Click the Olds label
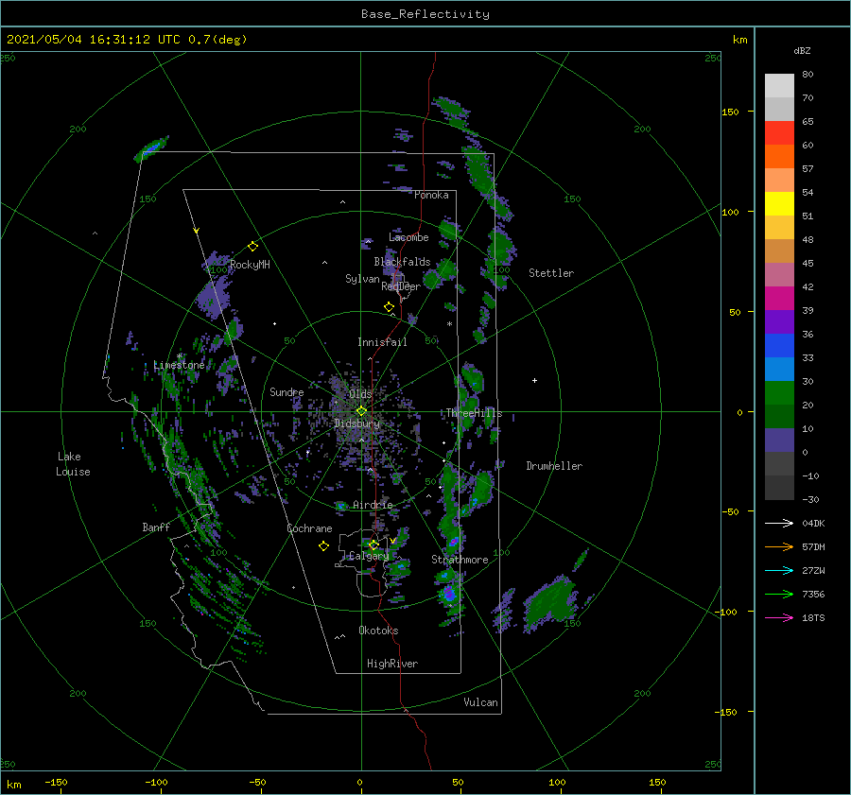851x795 pixels. point(360,394)
